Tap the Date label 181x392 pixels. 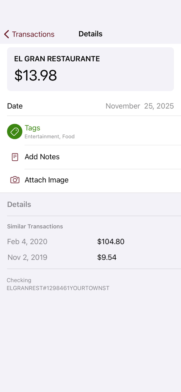(15, 106)
